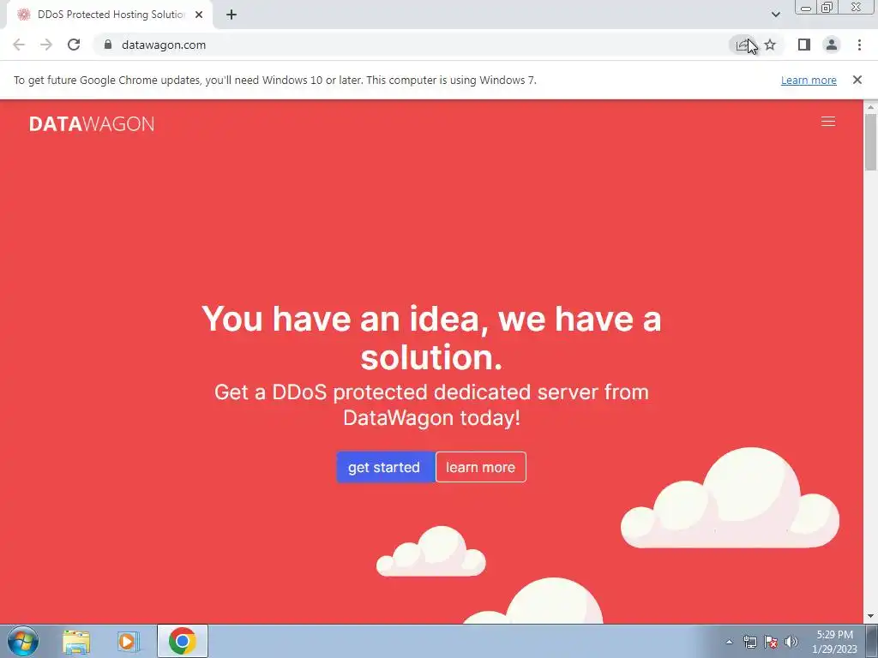Click the Show desktop strip
This screenshot has height=658, width=878.
tap(872, 642)
